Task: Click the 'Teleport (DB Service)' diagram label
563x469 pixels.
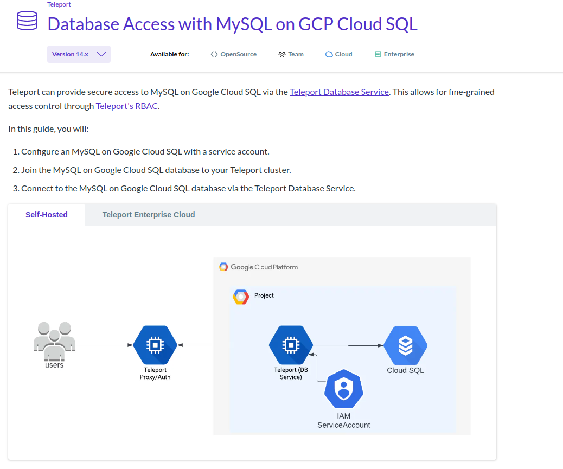Action: [291, 374]
